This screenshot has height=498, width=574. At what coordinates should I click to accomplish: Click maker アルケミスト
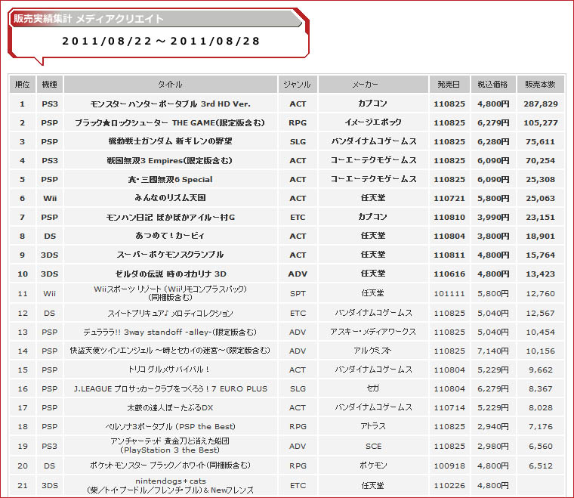tap(372, 351)
